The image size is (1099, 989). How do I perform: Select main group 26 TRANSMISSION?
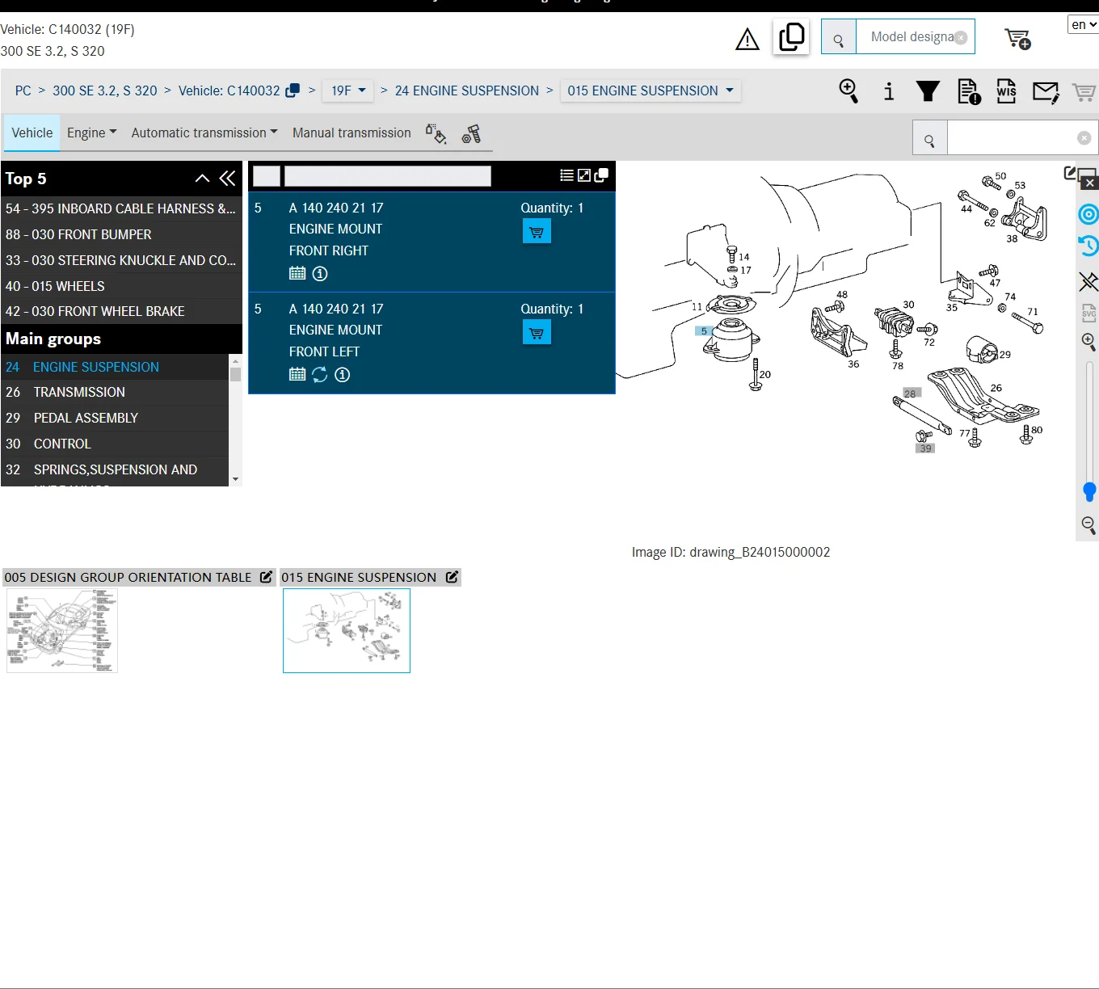coord(116,392)
